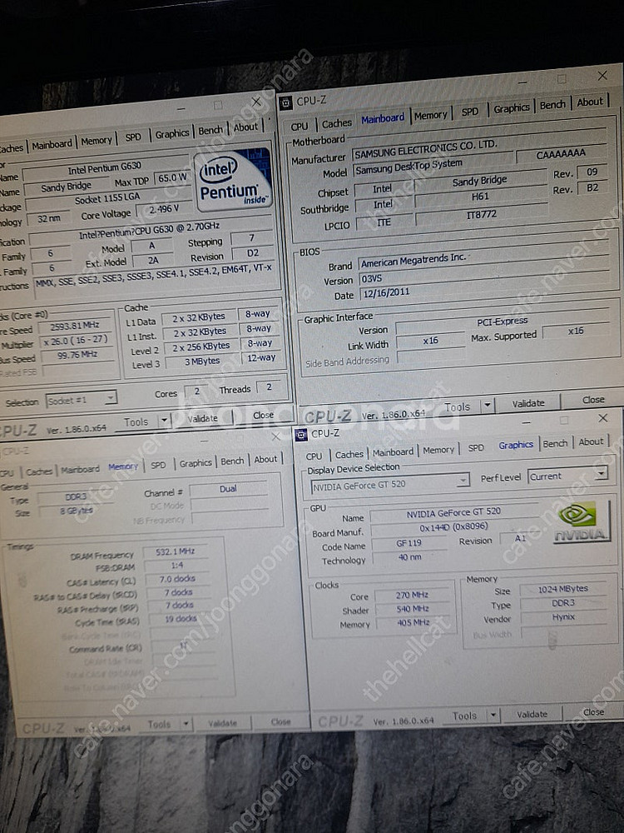Viewport: 624px width, 833px height.
Task: Open About tab in the Memory window
Action: click(x=265, y=460)
